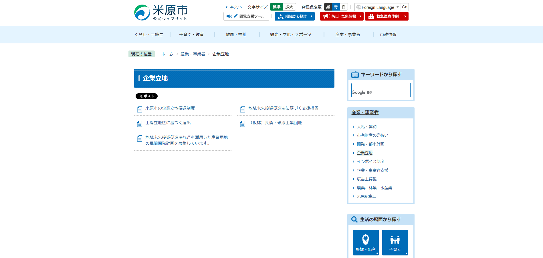Open the くらし・手続き menu

(149, 35)
